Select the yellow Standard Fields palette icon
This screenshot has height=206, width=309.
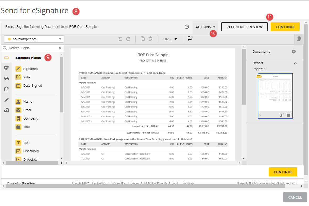pyautogui.click(x=7, y=58)
